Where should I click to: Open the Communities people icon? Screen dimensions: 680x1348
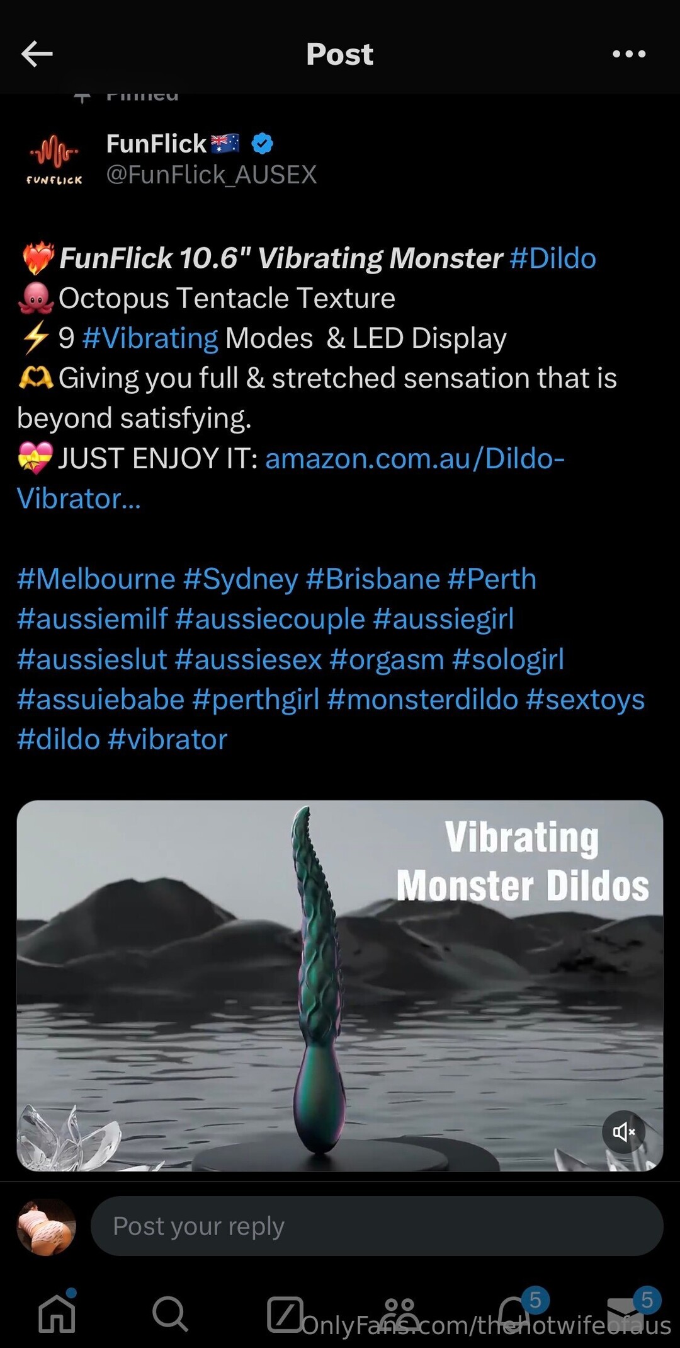(399, 1313)
